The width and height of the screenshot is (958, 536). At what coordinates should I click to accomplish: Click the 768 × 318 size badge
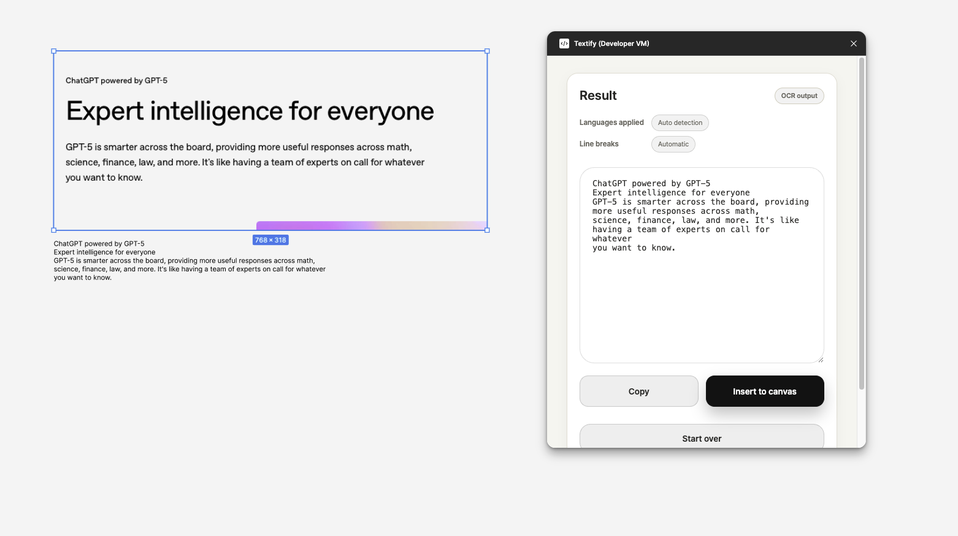pos(270,240)
